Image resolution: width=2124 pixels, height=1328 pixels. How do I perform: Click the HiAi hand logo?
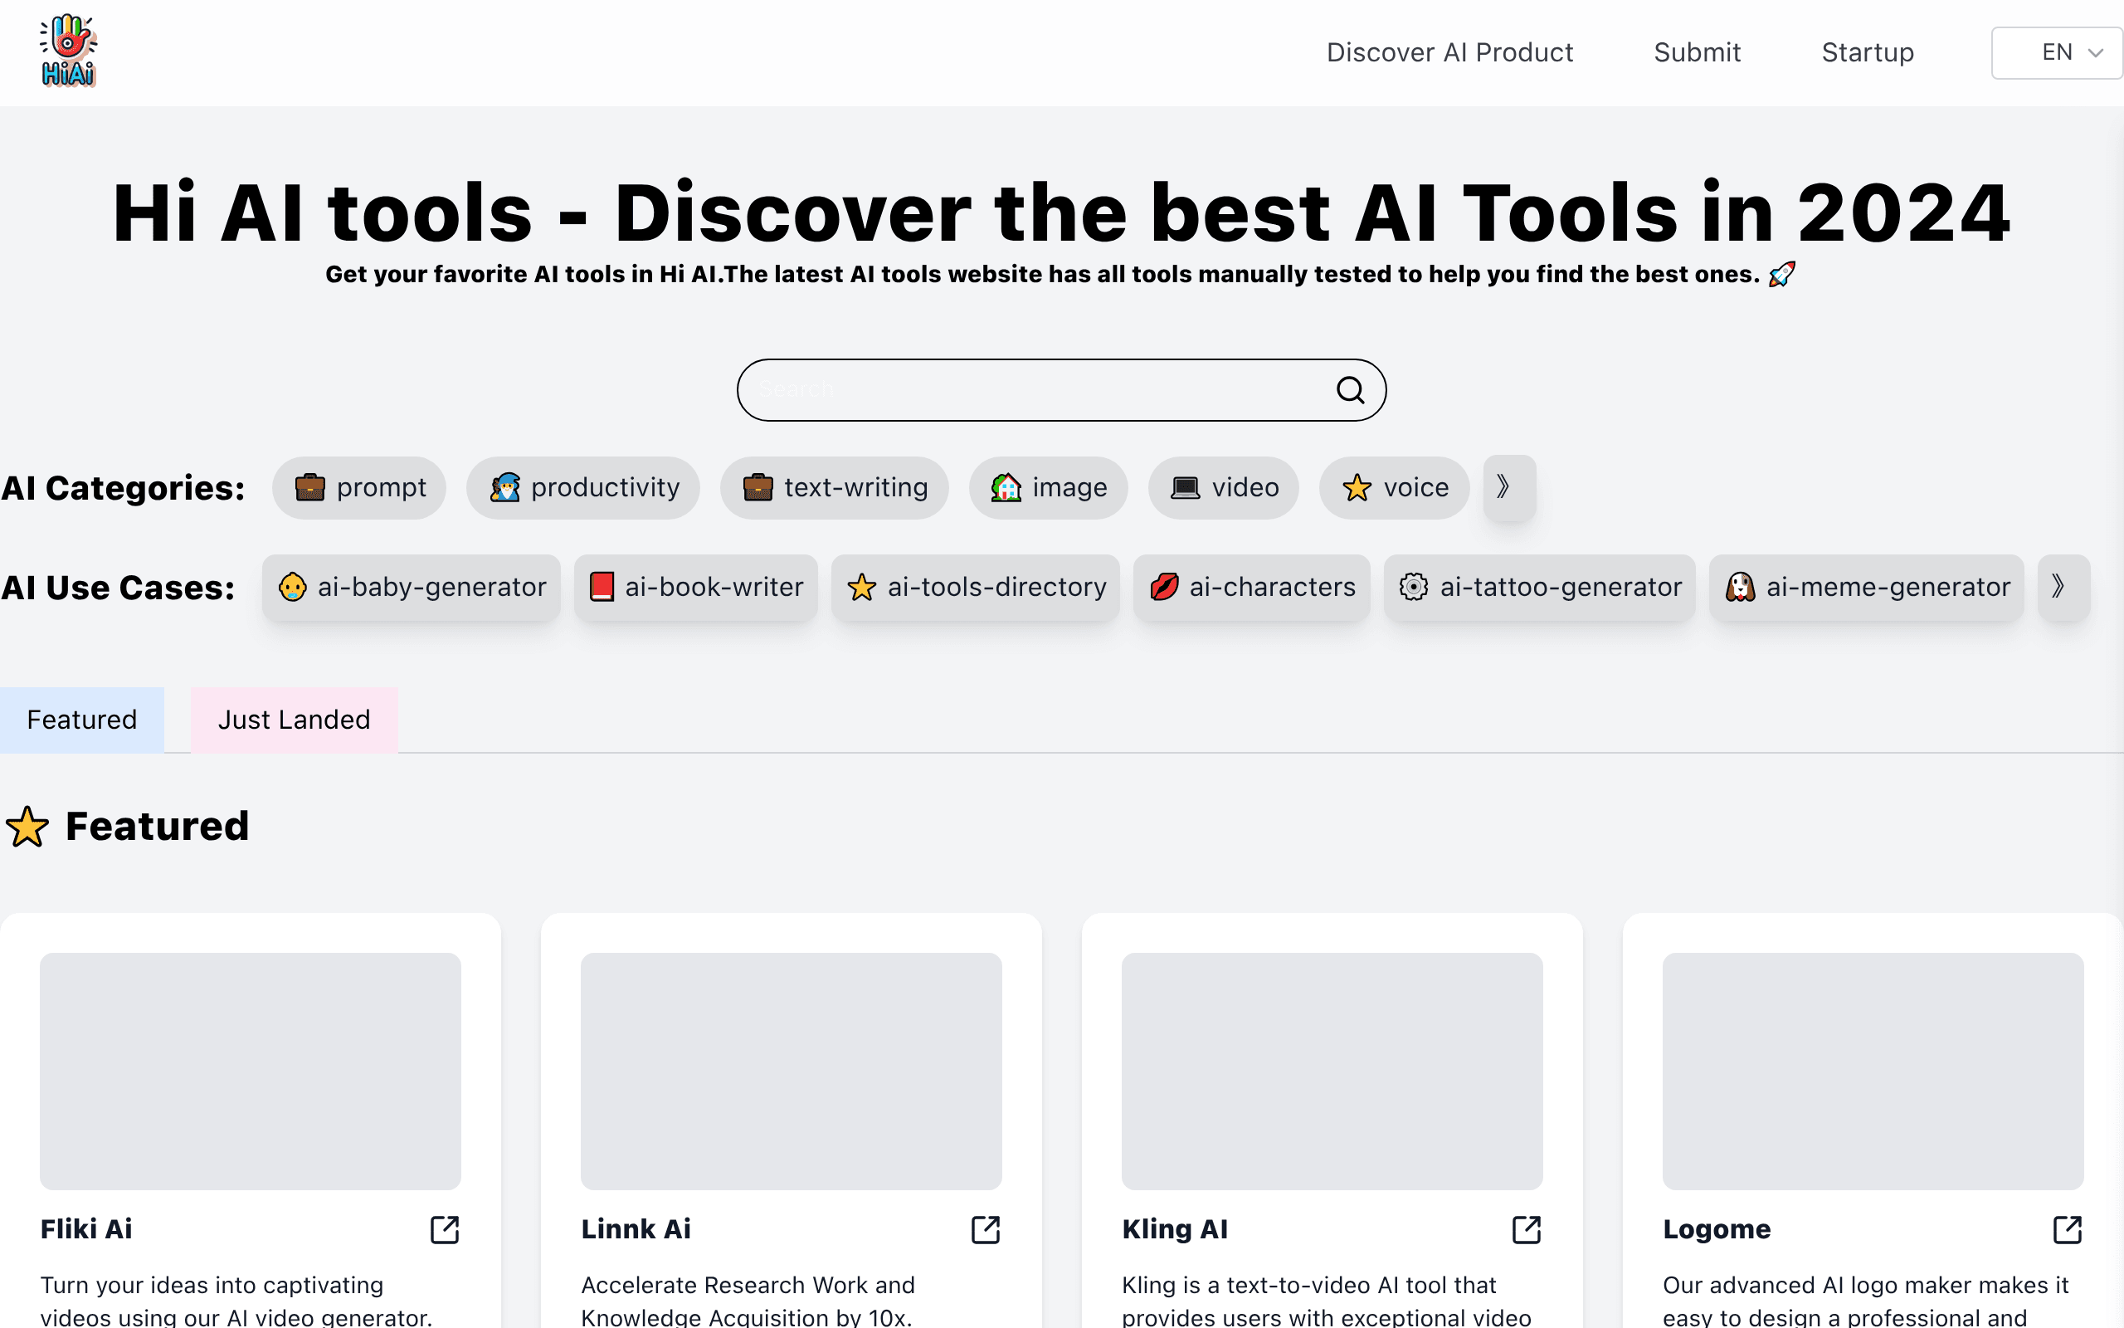[69, 51]
